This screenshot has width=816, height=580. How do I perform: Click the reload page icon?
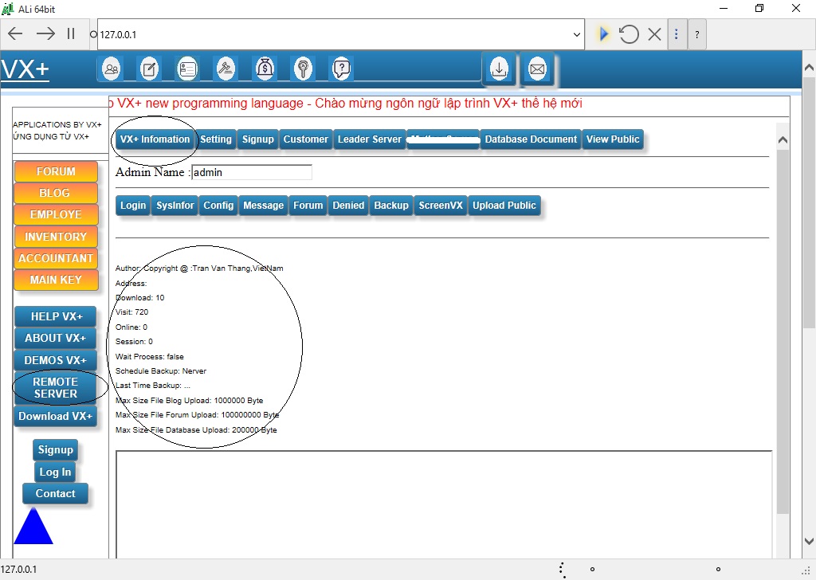pyautogui.click(x=629, y=34)
